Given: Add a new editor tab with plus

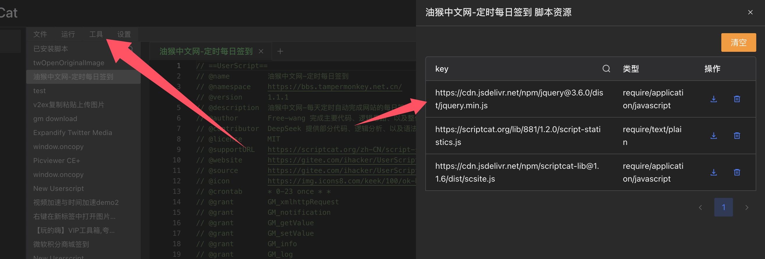Looking at the screenshot, I should tap(280, 52).
